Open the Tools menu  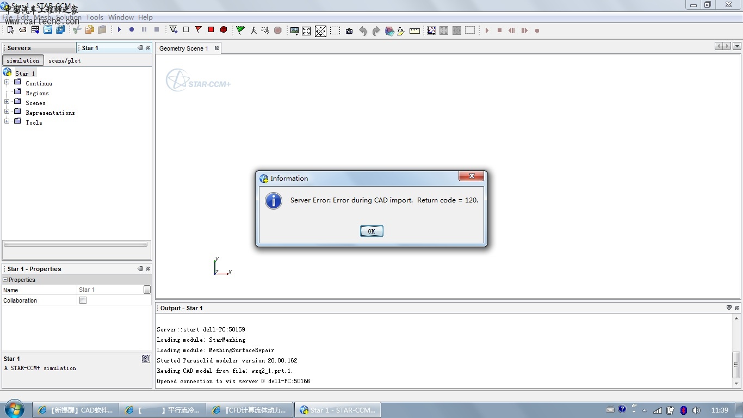pos(95,17)
